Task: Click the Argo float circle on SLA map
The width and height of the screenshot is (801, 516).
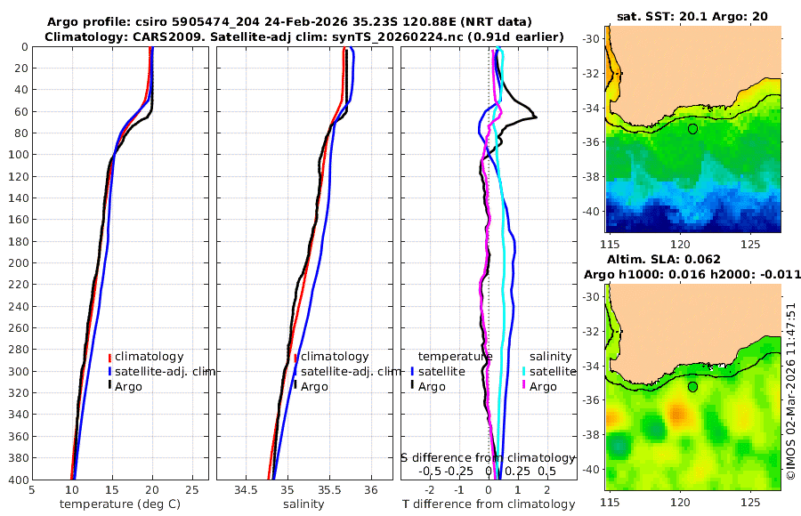Action: 692,387
